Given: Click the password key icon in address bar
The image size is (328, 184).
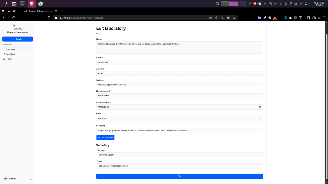Looking at the screenshot, I should pos(211,18).
